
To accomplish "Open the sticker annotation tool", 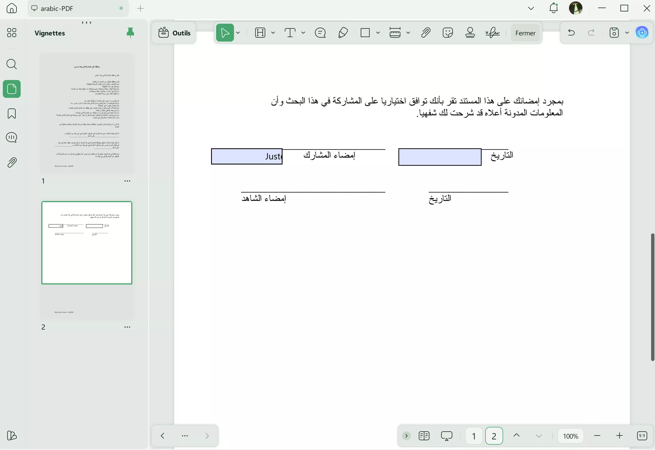I will 448,32.
